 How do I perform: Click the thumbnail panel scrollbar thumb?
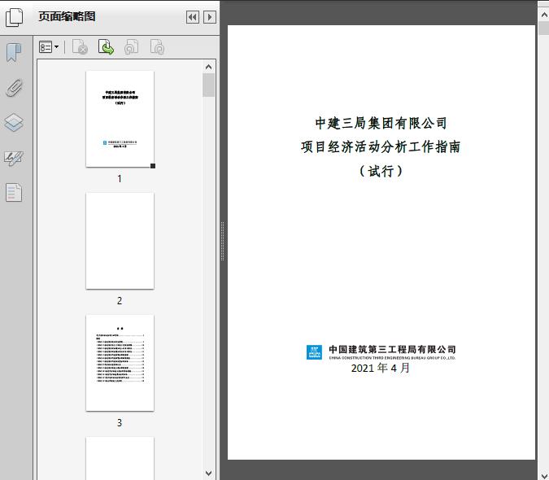pos(209,85)
